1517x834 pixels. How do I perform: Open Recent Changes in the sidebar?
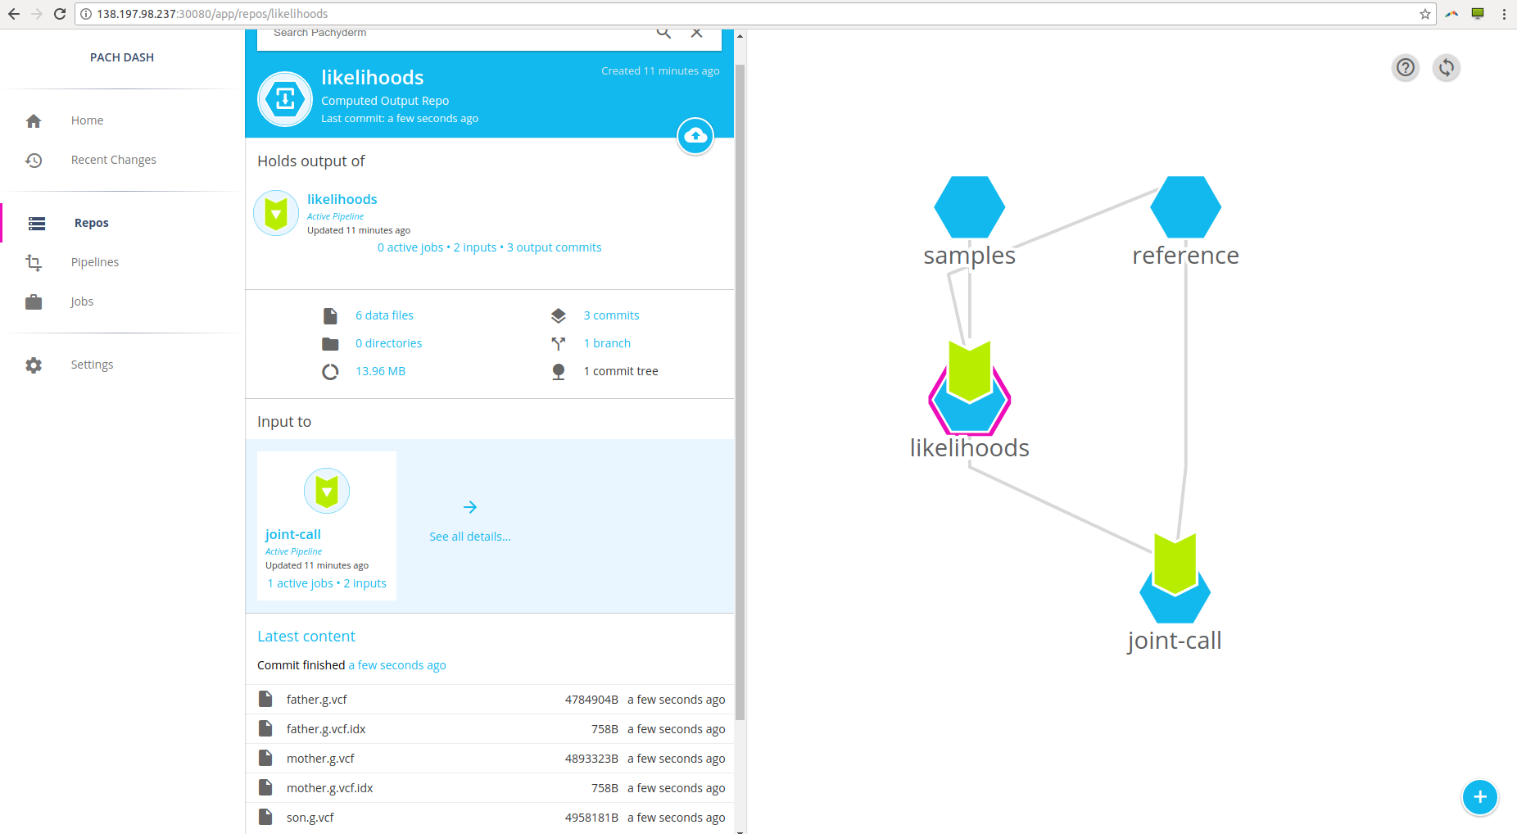[113, 160]
